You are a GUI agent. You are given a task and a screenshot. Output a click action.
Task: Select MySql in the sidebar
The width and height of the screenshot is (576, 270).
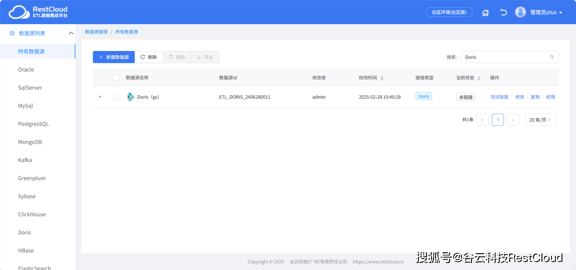pyautogui.click(x=25, y=106)
